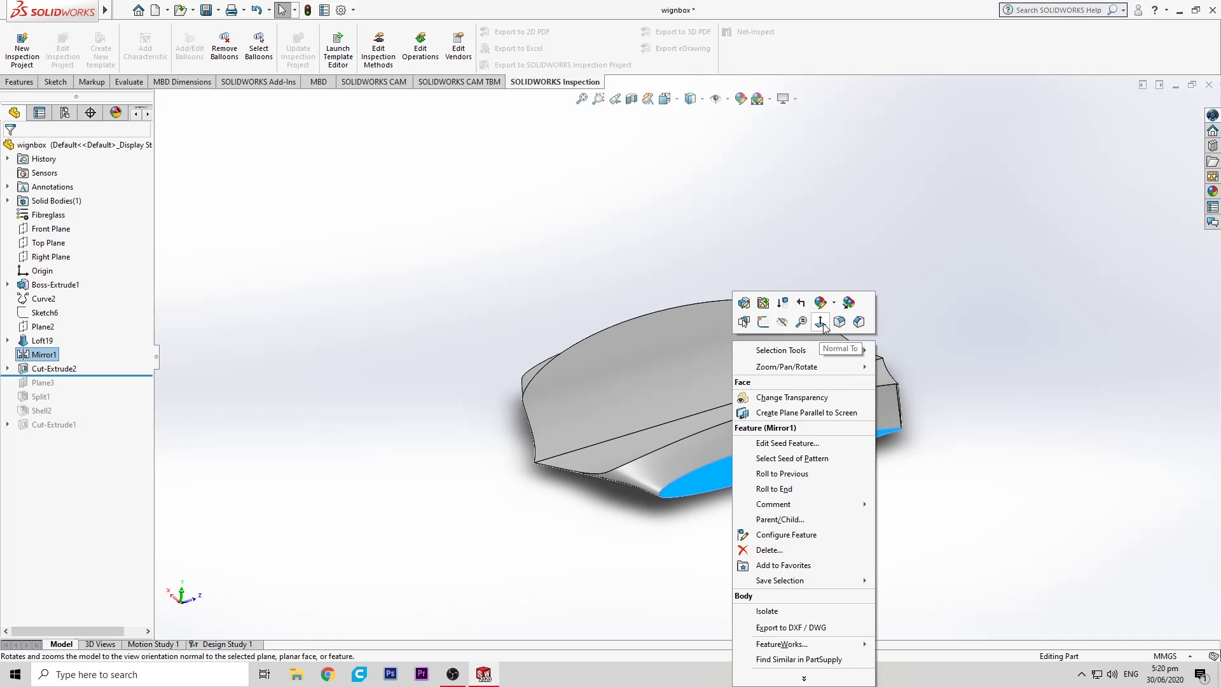Open Chrome from Windows taskbar

click(328, 674)
